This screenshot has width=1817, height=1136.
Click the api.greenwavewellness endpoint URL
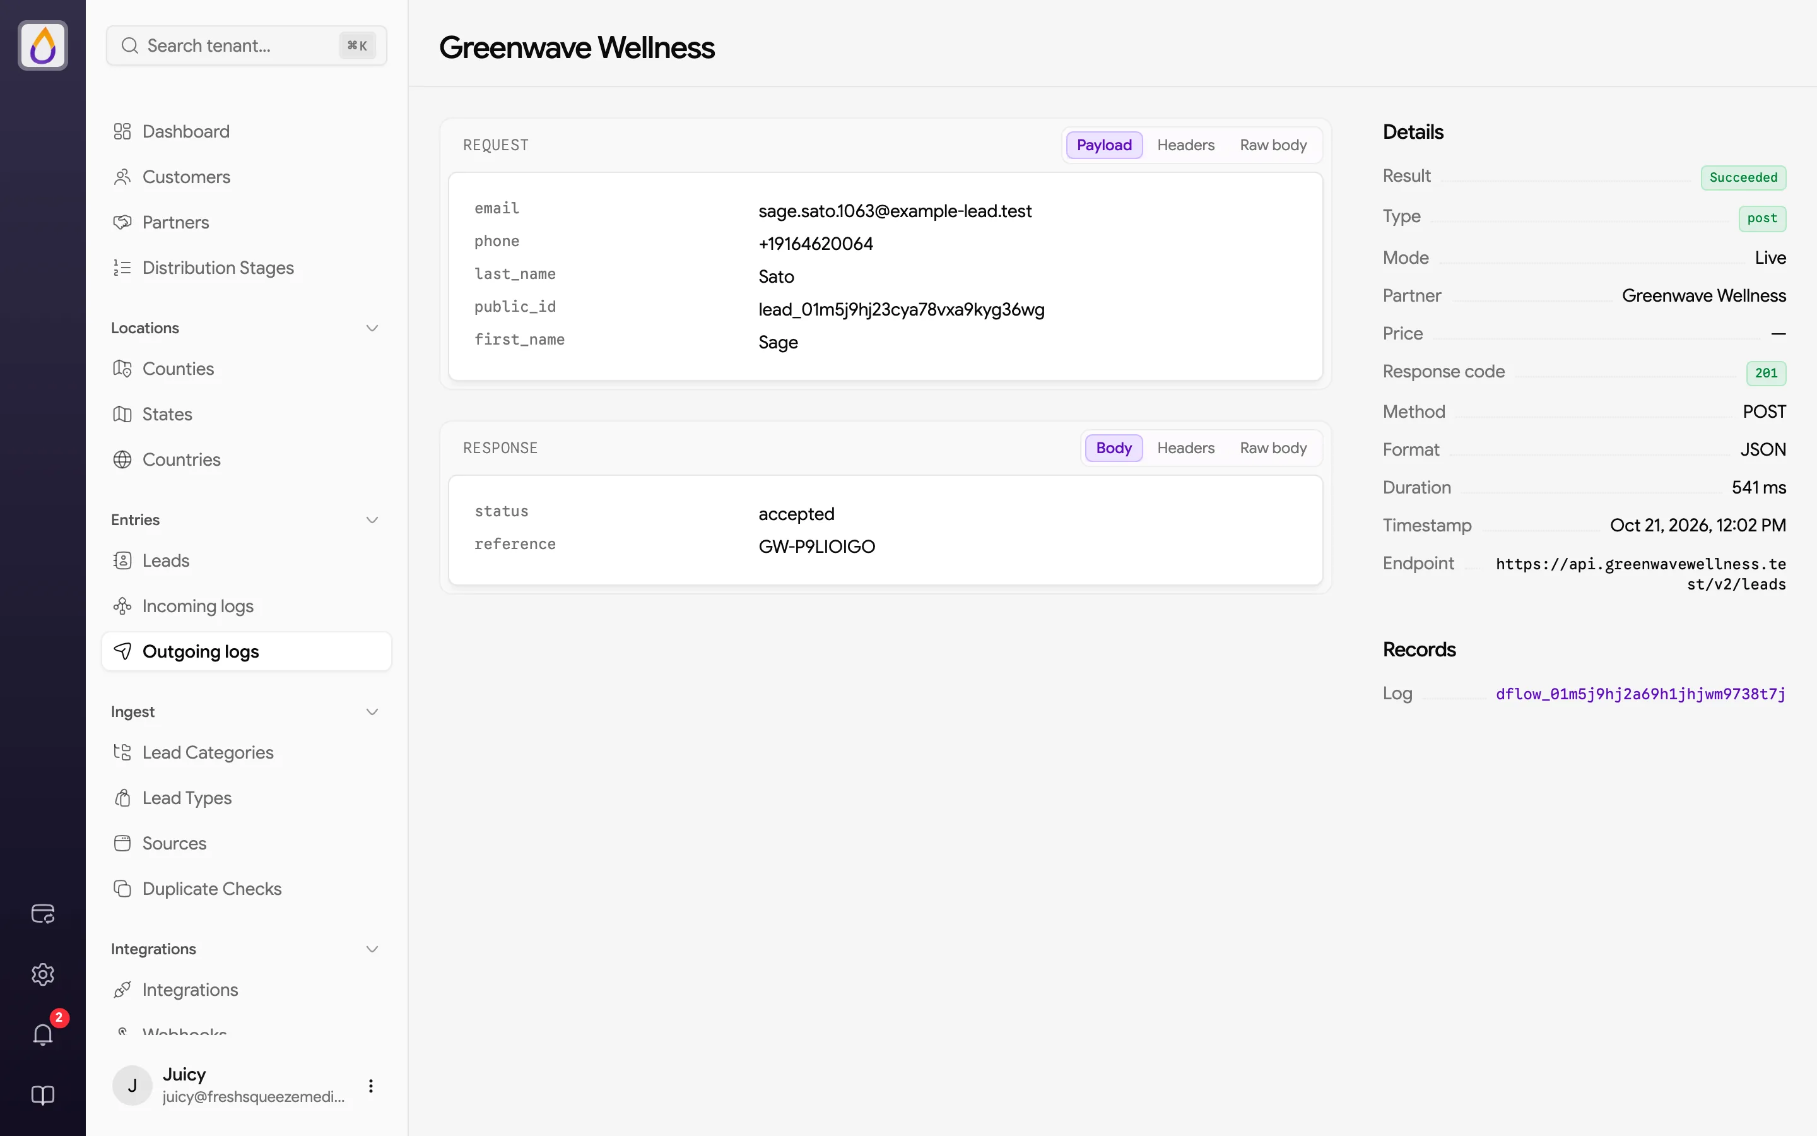[1640, 574]
